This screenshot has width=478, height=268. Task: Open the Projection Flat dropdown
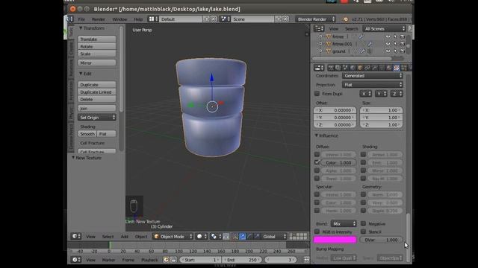373,85
